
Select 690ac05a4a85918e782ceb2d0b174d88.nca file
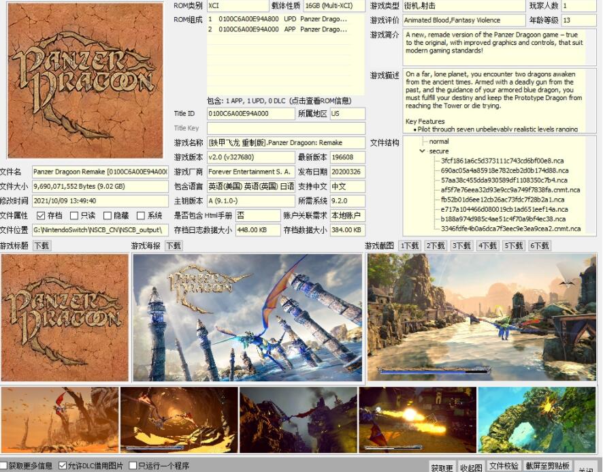point(504,170)
